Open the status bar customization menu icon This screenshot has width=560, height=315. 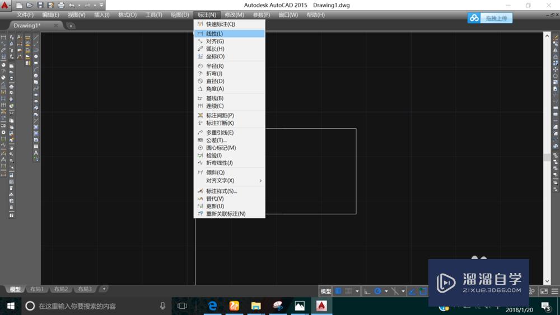point(554,292)
